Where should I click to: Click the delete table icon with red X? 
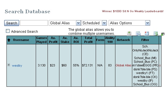[x=147, y=33]
